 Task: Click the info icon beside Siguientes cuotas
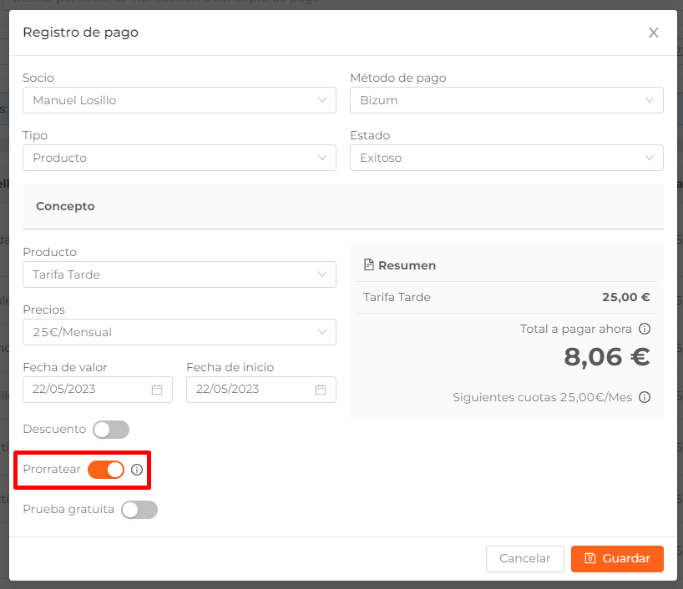coord(645,397)
